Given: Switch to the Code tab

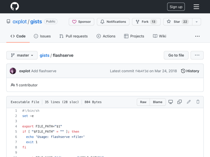Looking at the screenshot, I should click(x=18, y=36).
